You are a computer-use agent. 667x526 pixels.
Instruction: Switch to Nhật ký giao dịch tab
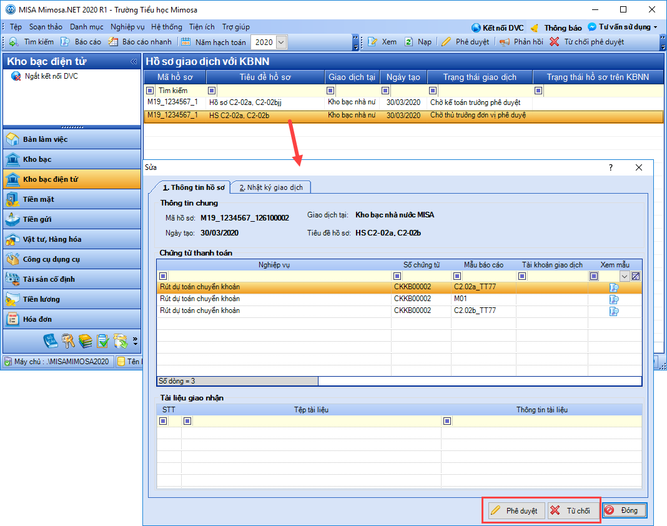pyautogui.click(x=271, y=187)
